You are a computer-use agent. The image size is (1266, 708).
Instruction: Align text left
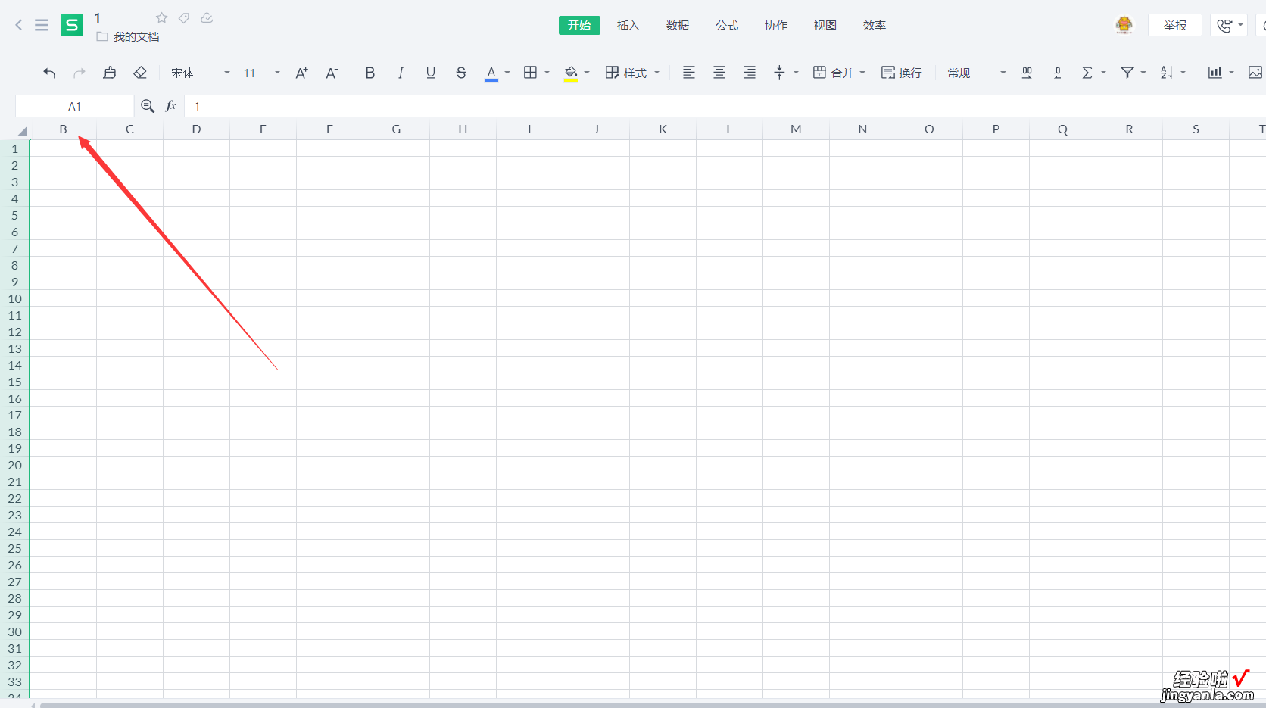pyautogui.click(x=689, y=73)
